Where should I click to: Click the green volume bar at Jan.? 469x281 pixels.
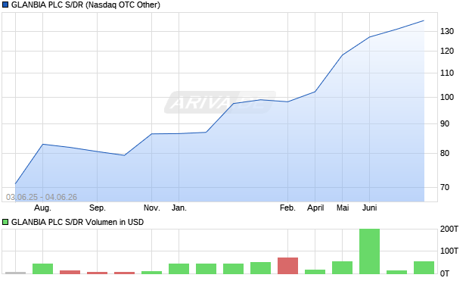pos(179,269)
